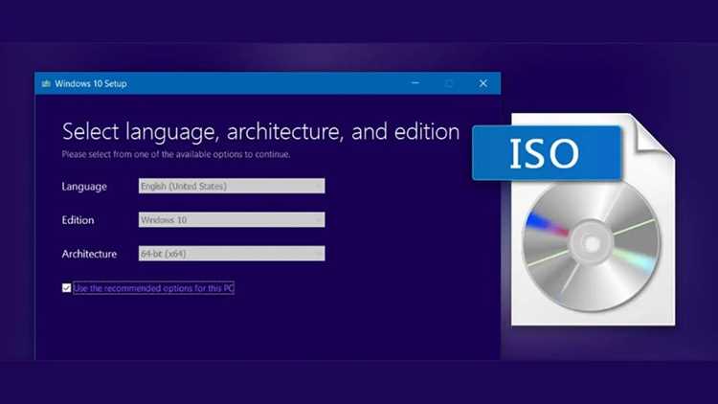Open the Edition dropdown showing Windows 10
This screenshot has width=718, height=404.
tap(232, 220)
